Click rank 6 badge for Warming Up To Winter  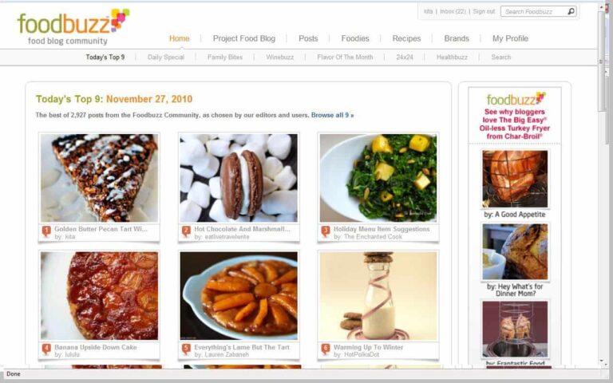pyautogui.click(x=326, y=349)
